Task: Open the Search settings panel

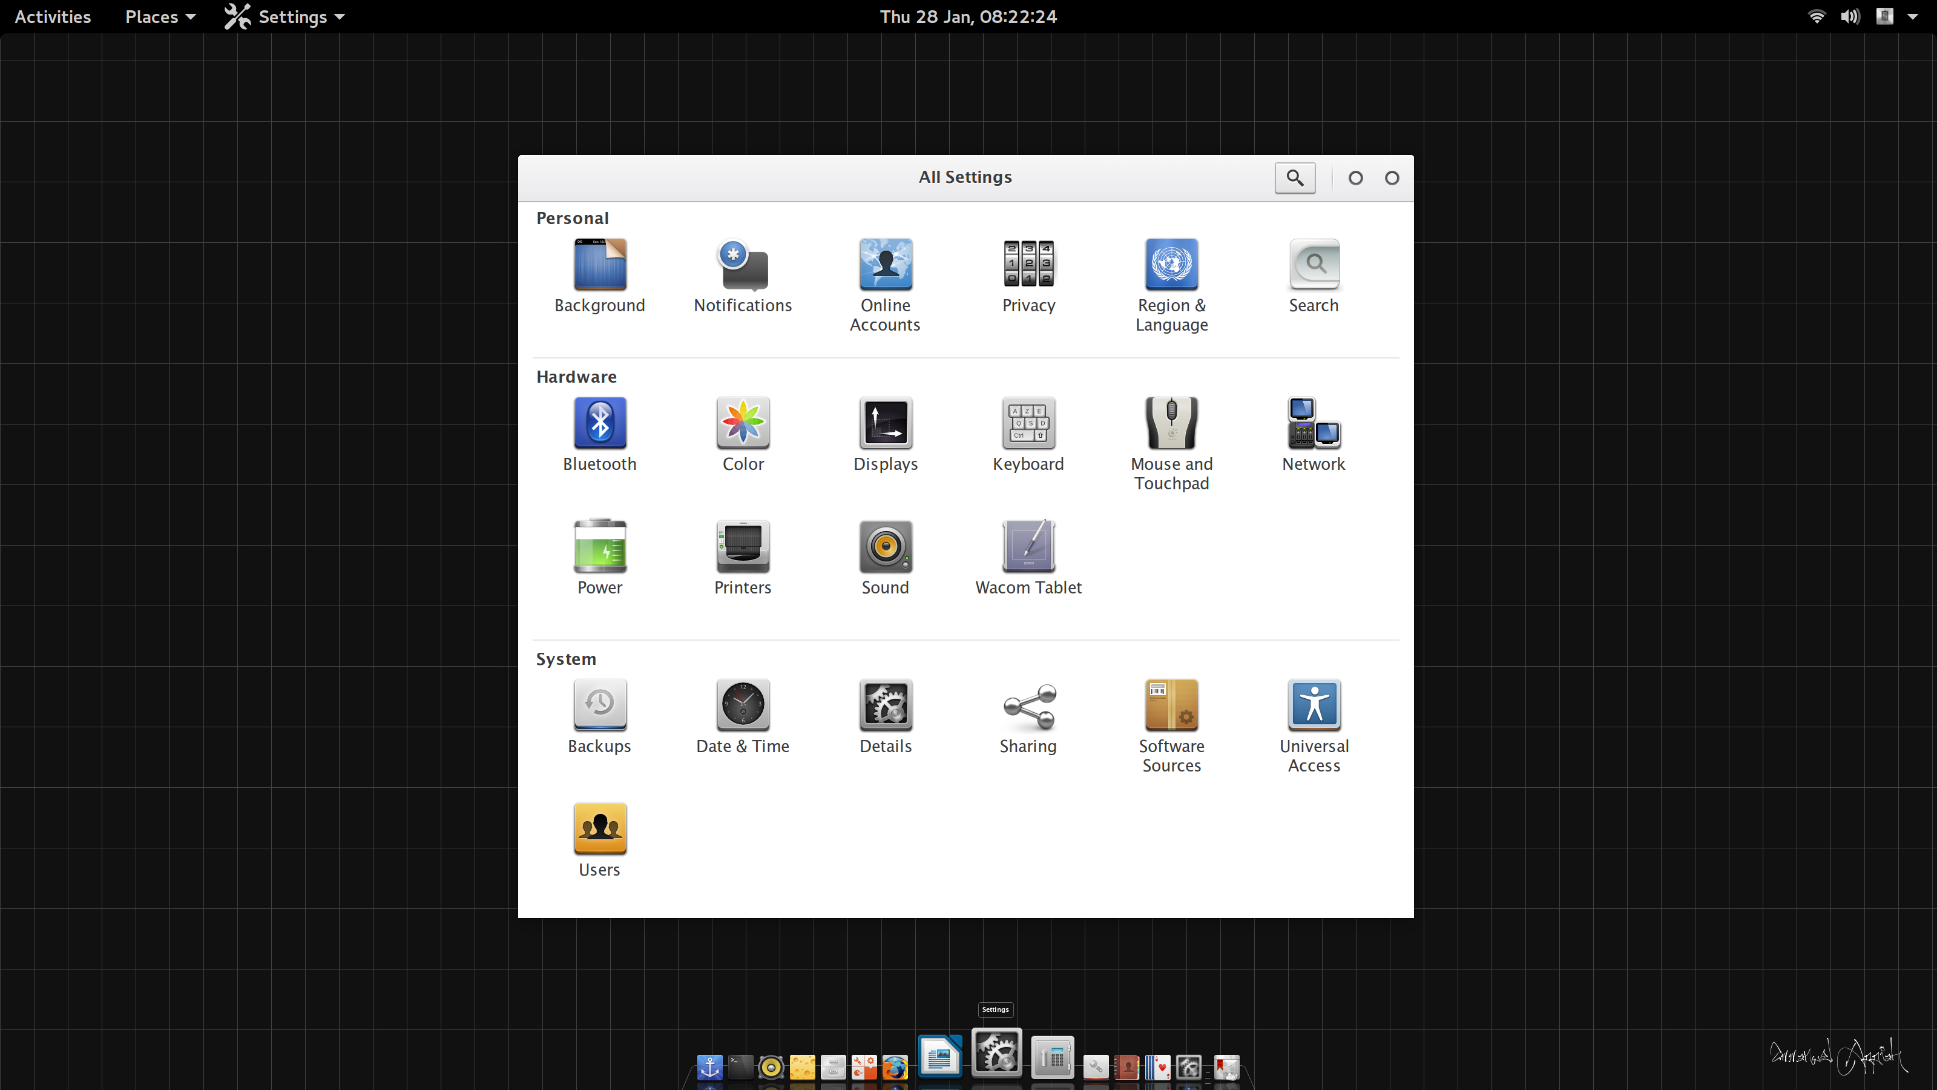Action: click(x=1314, y=276)
